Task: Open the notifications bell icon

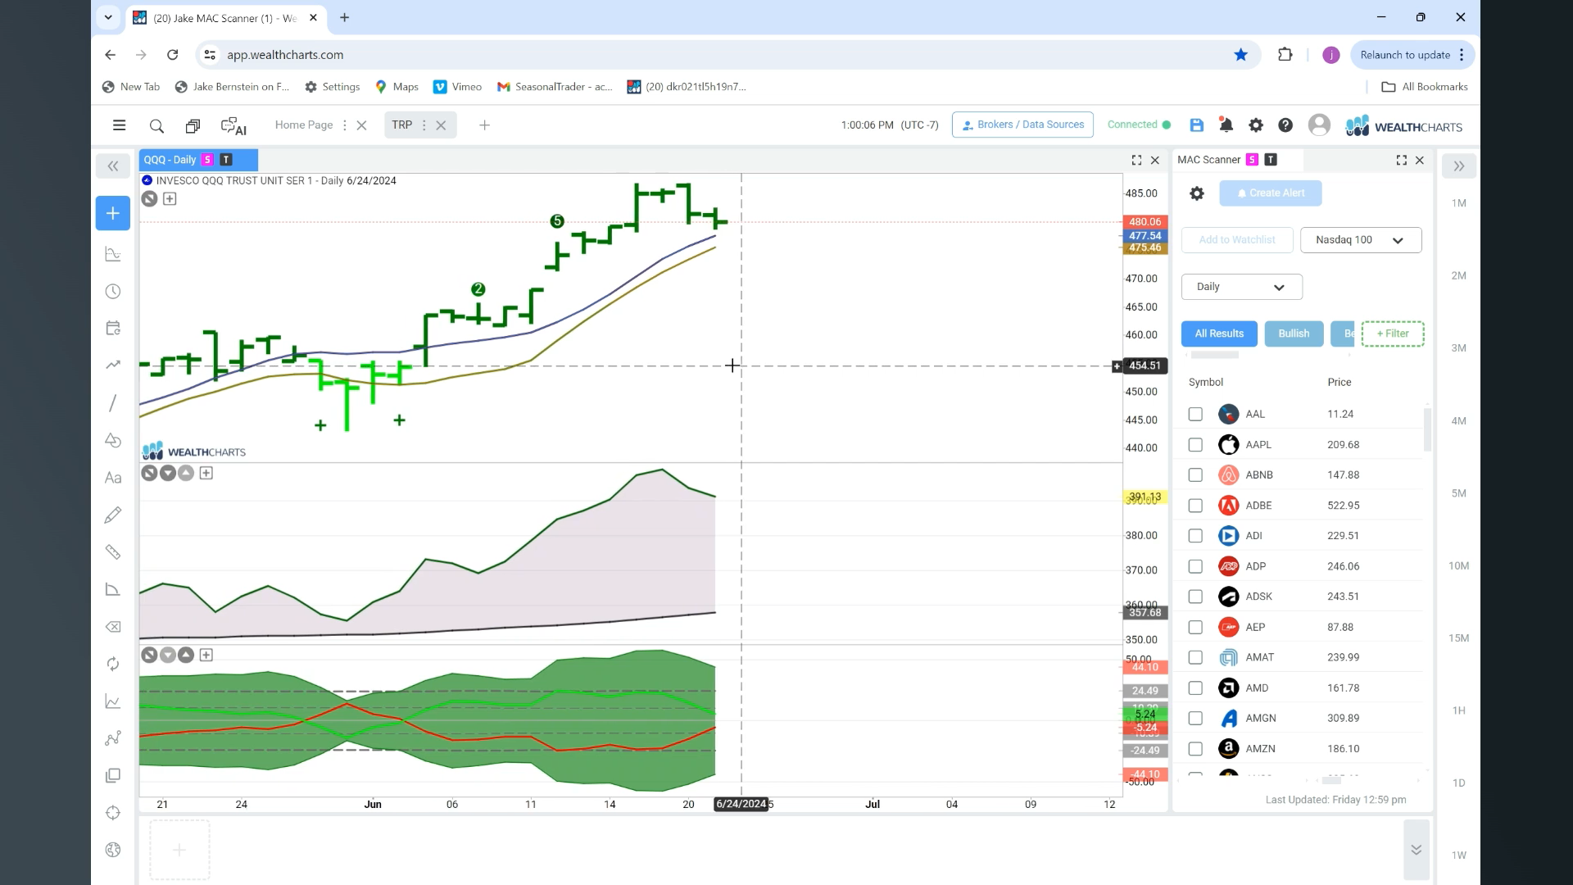Action: 1226,125
